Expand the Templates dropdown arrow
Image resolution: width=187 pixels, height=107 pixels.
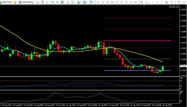tap(93, 2)
